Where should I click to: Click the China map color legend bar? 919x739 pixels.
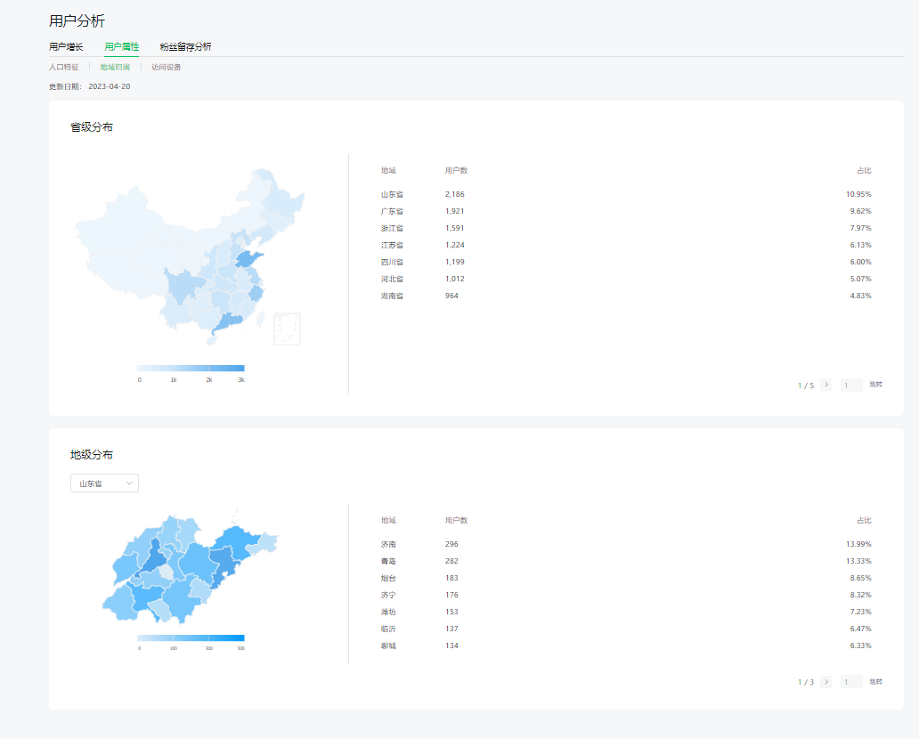click(191, 368)
